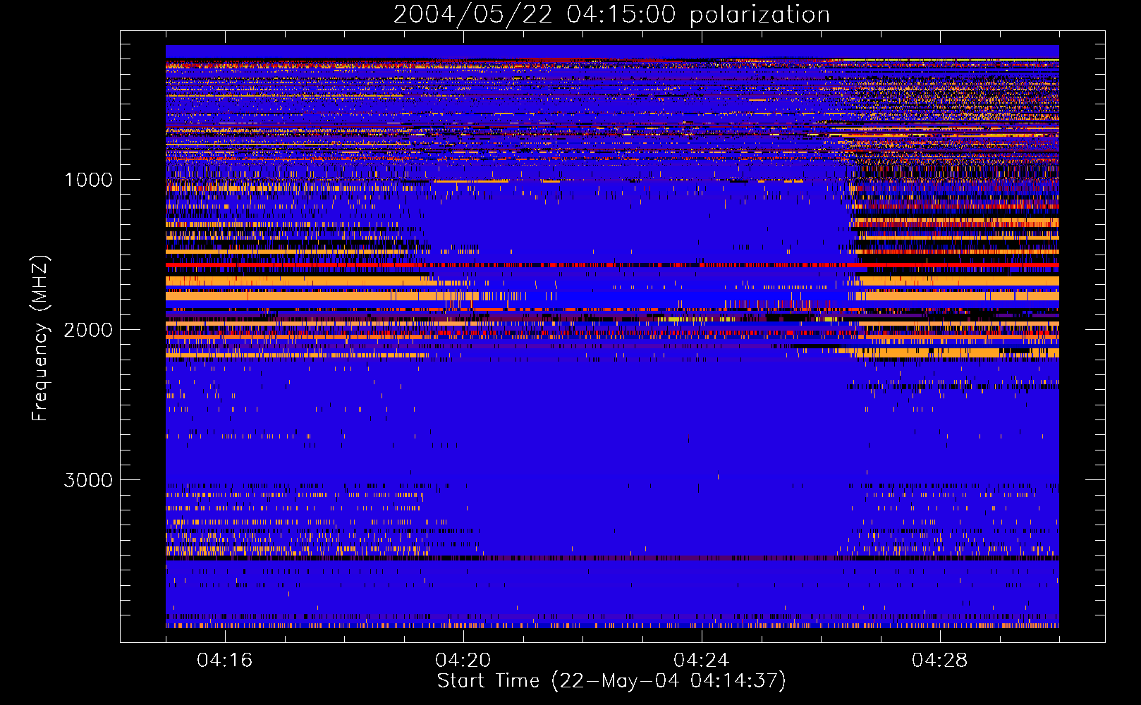The height and width of the screenshot is (705, 1141).
Task: Click the 04:28 time axis label
Action: [940, 661]
